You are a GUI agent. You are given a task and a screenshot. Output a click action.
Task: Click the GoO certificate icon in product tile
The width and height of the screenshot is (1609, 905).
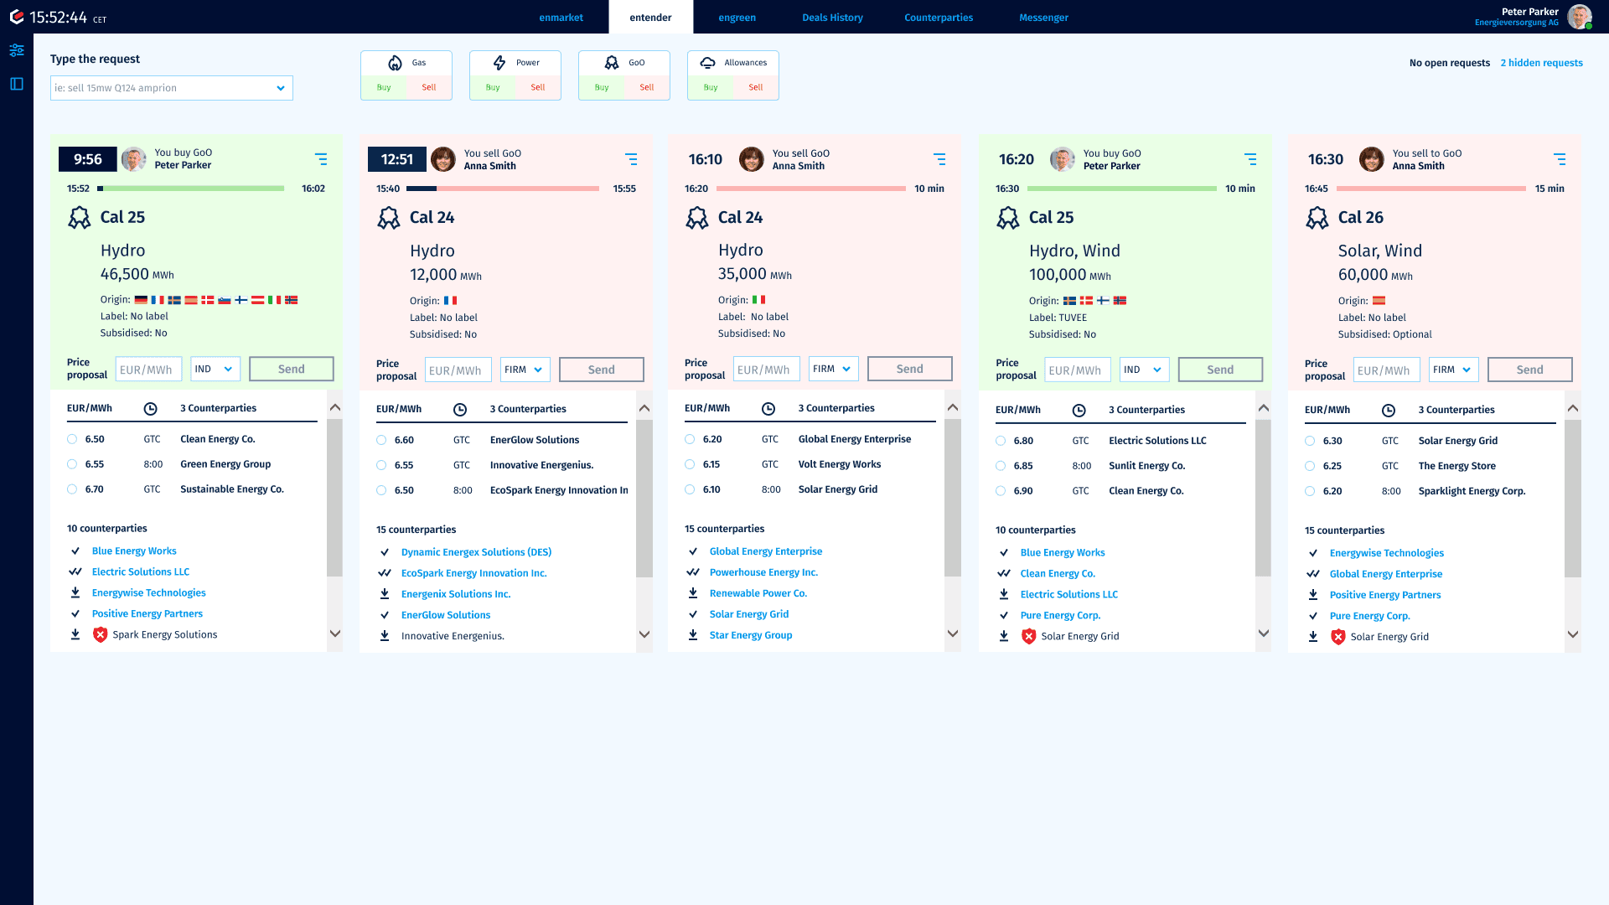pyautogui.click(x=612, y=63)
